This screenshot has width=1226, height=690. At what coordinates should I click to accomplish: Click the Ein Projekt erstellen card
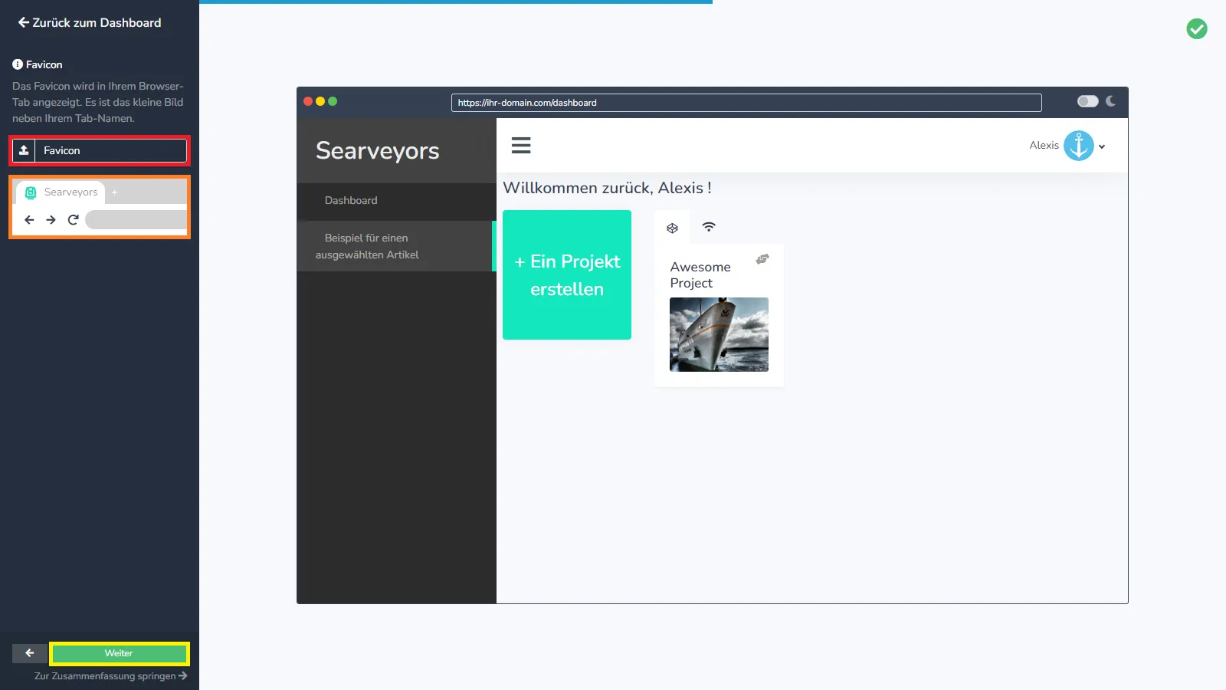pos(567,274)
